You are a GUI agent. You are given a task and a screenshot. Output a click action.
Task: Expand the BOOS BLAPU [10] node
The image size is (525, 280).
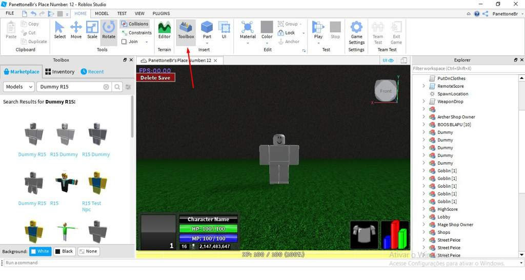click(x=424, y=125)
